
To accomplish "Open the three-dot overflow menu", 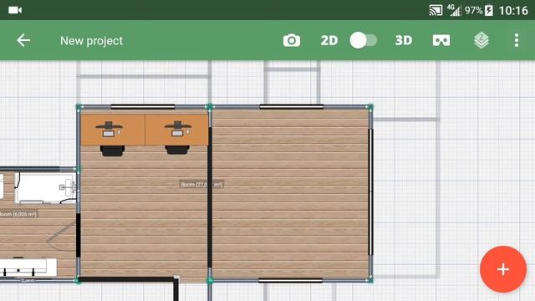I will pos(517,40).
